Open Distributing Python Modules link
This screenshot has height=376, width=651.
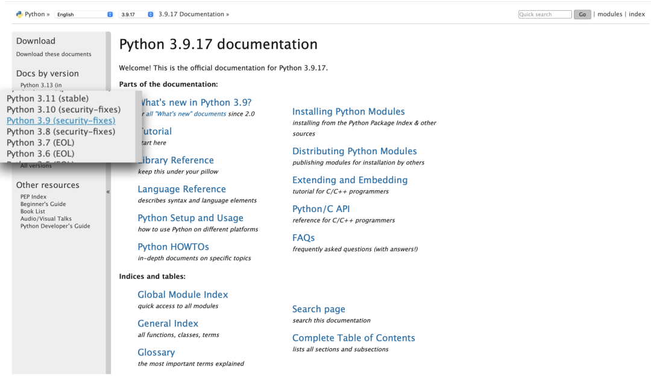pyautogui.click(x=354, y=151)
